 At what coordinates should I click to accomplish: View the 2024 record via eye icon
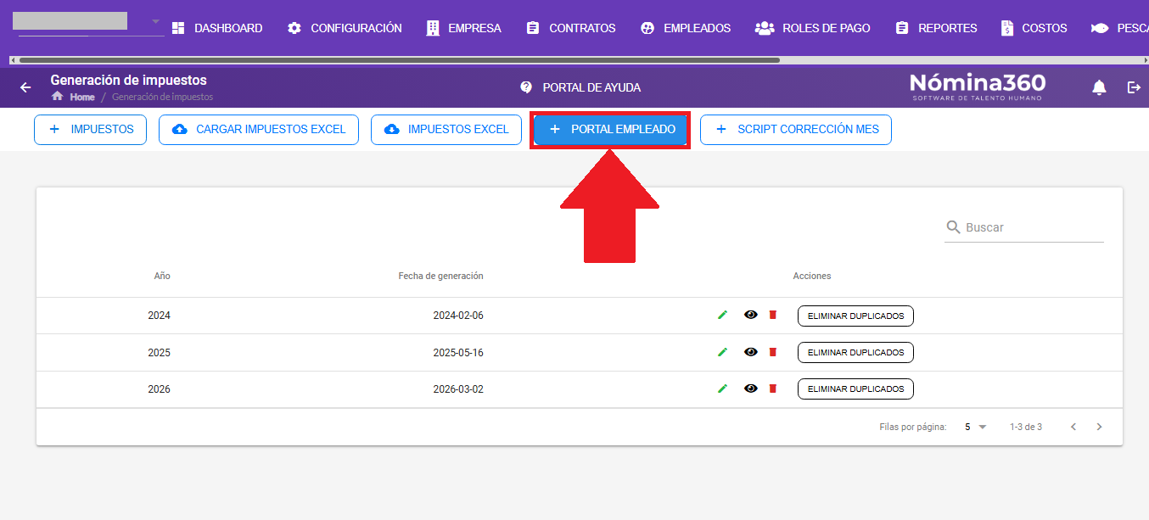[x=750, y=315]
